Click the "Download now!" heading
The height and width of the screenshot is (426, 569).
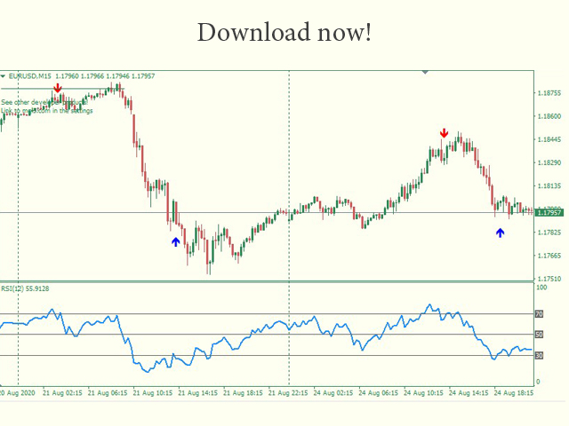(284, 33)
